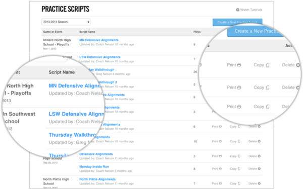Click the plays count 26

point(195,72)
